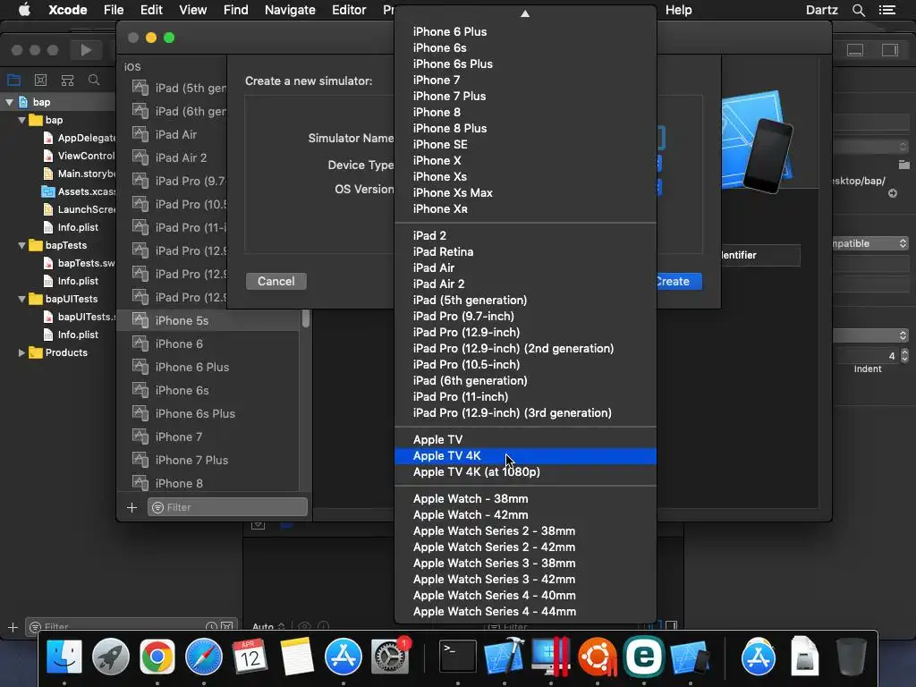Image resolution: width=916 pixels, height=687 pixels.
Task: Open Main.storyboard file in navigator
Action: point(80,174)
